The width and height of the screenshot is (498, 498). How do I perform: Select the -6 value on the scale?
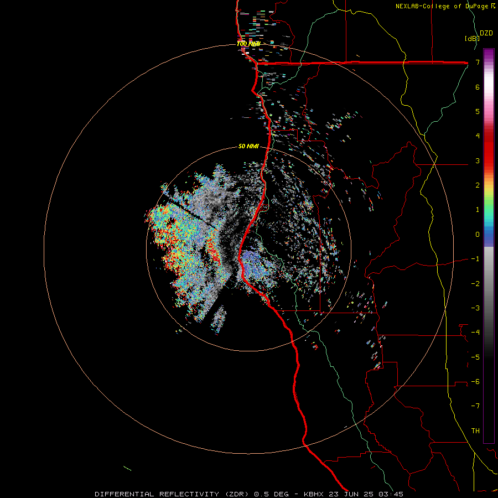[x=475, y=382]
